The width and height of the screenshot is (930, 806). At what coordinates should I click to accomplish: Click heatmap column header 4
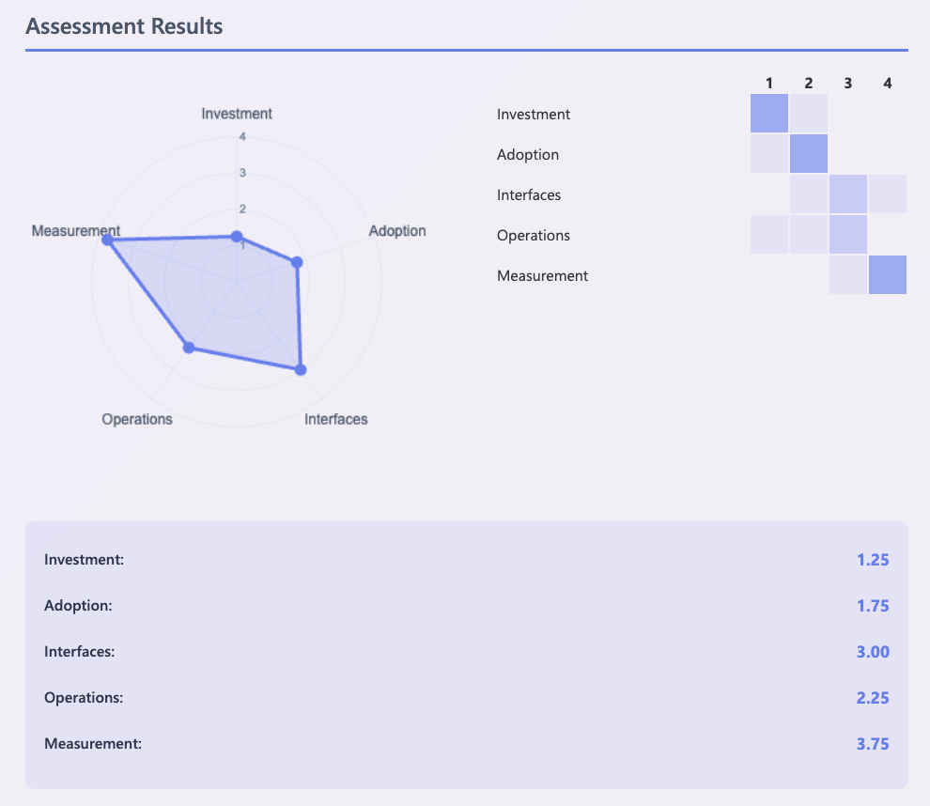[x=888, y=84]
